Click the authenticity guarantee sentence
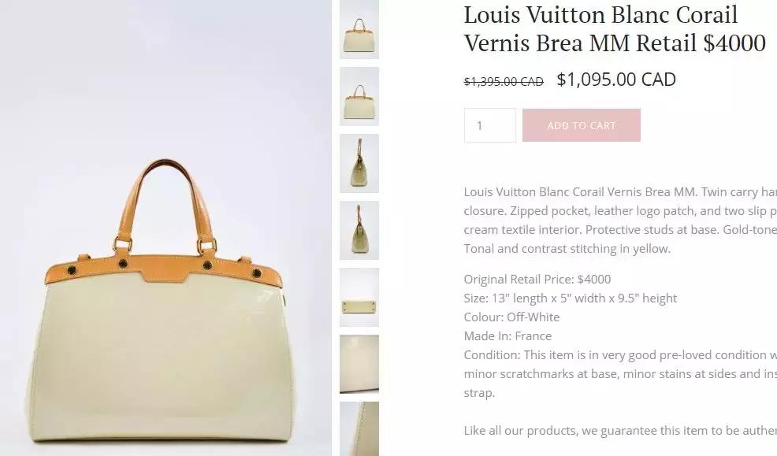The width and height of the screenshot is (777, 456). [x=620, y=431]
